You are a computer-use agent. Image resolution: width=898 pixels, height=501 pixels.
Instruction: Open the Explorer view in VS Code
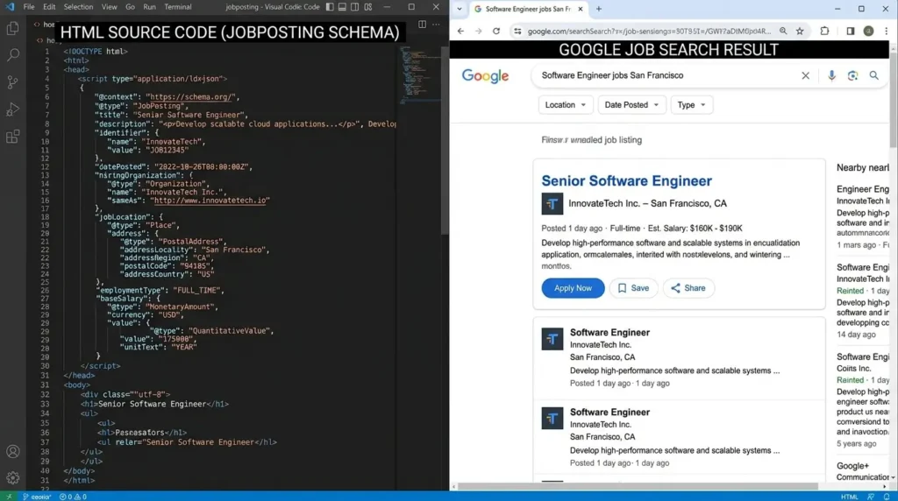click(13, 28)
